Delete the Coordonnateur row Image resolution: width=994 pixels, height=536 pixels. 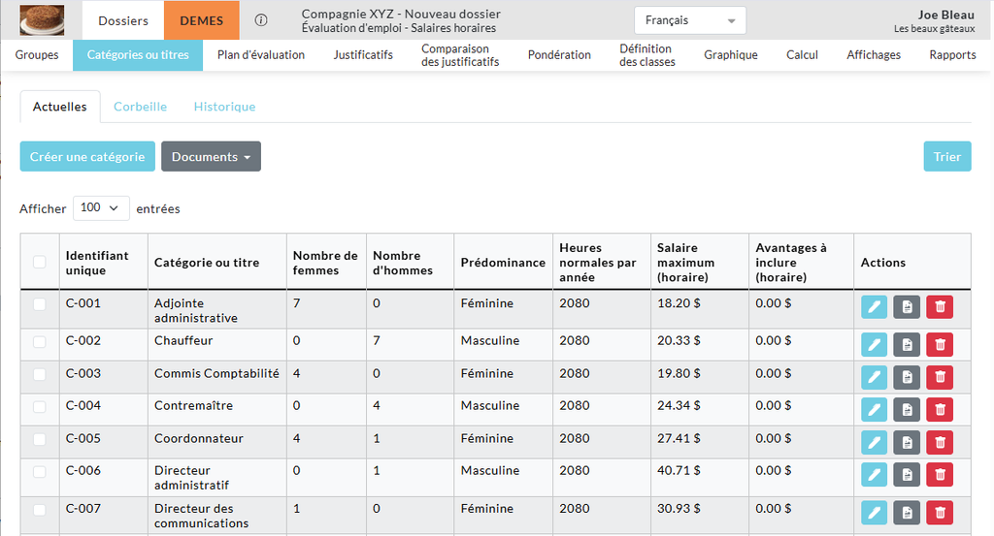pos(940,442)
